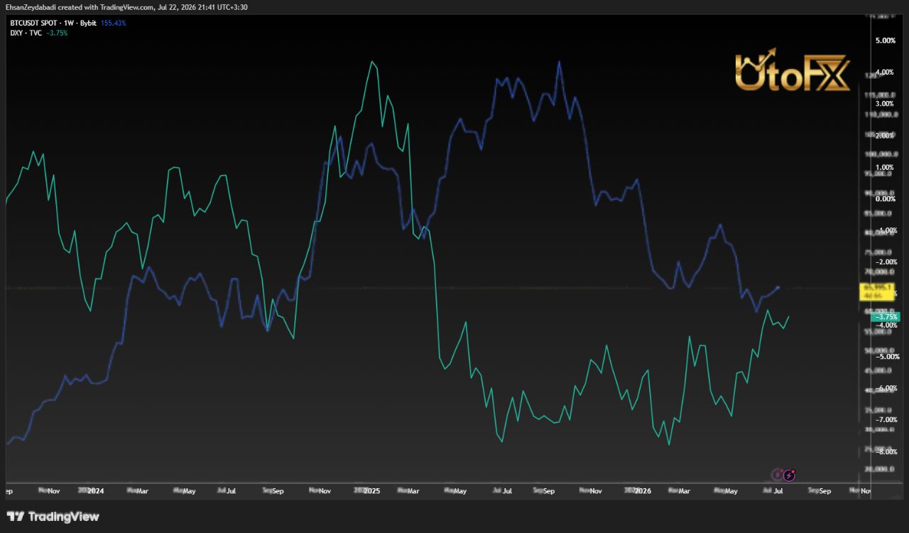909x533 pixels.
Task: Click the 5.00% mark on the percent scale
Action: click(886, 41)
